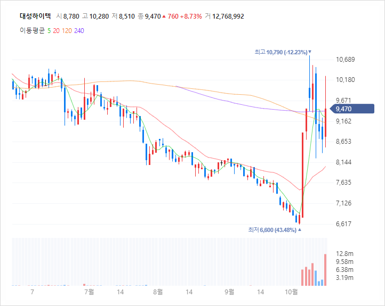Click the 6,617 price axis label
The height and width of the screenshot is (306, 385).
point(343,224)
